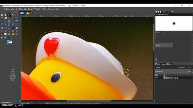Toggle lock pixels next to Lås
This screenshot has width=193, height=108.
160,75
